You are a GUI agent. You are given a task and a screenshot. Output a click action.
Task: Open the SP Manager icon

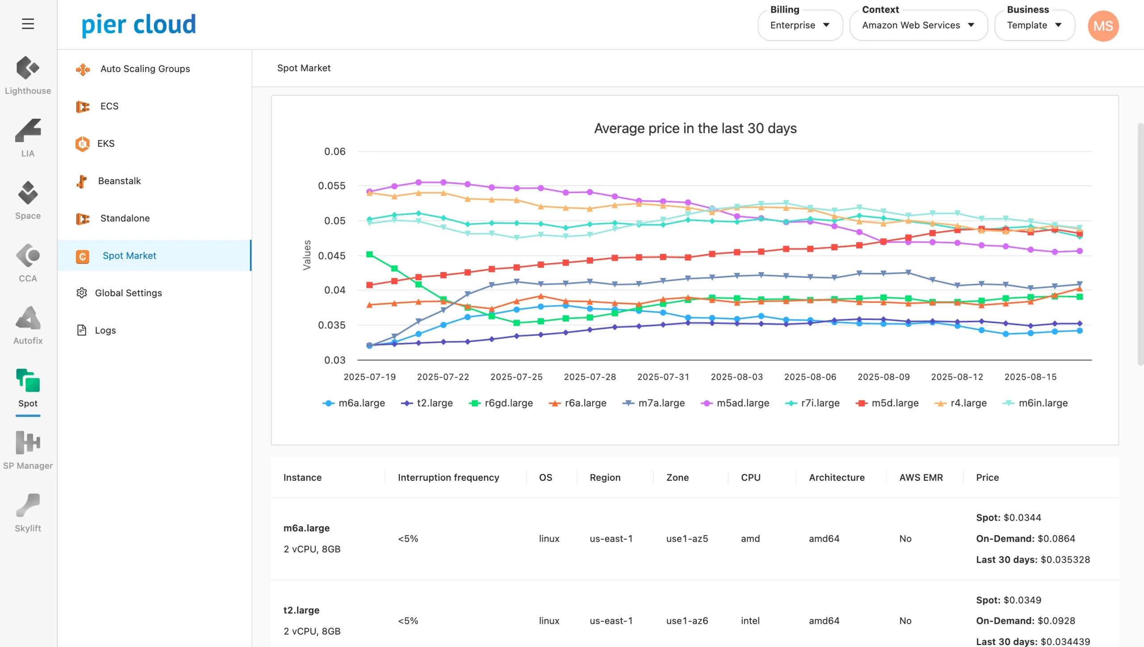[x=28, y=443]
